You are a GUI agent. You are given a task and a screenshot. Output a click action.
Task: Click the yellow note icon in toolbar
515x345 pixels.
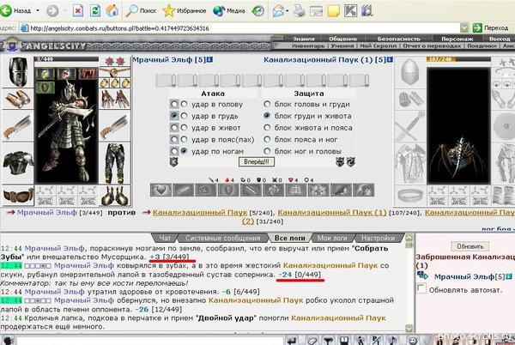tap(333, 11)
